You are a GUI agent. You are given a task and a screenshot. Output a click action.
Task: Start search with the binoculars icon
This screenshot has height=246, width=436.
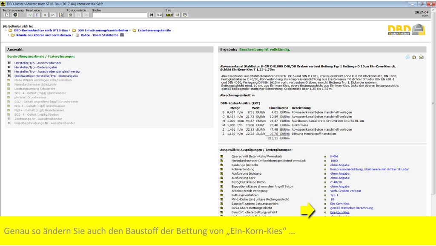click(152, 15)
